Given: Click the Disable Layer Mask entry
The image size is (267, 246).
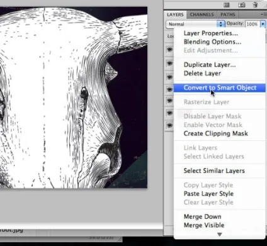Looking at the screenshot, I should pyautogui.click(x=213, y=116).
